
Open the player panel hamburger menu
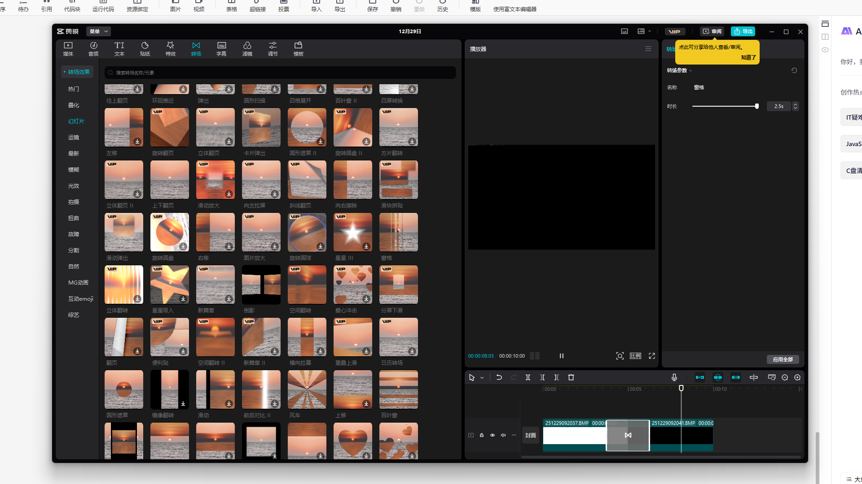click(x=648, y=49)
